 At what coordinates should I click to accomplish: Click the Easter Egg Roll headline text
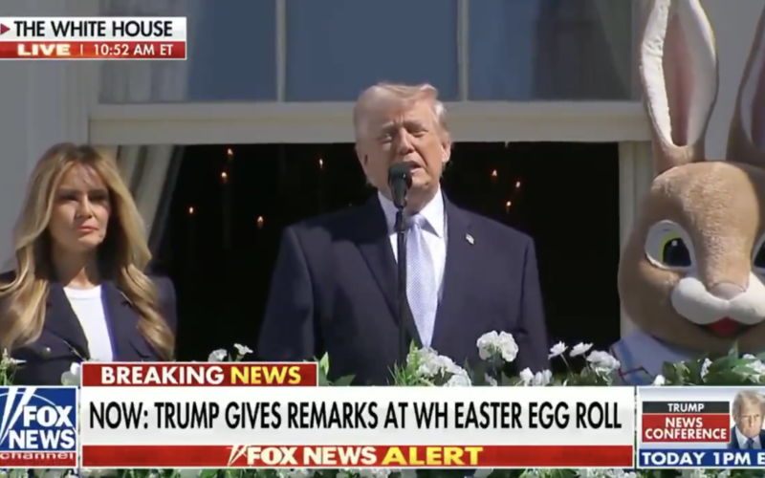357,416
